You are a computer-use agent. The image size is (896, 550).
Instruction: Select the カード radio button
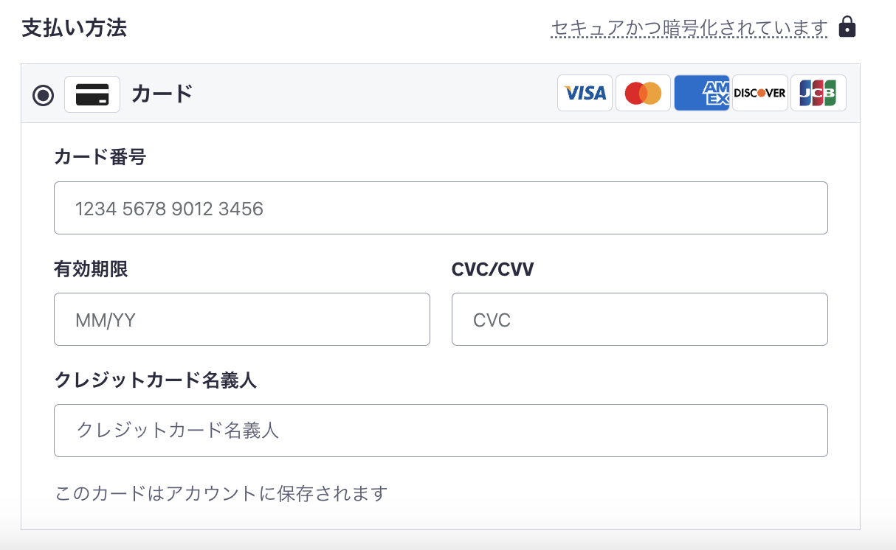44,95
